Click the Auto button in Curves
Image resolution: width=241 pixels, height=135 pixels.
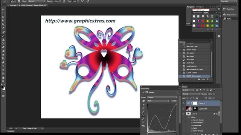point(174,101)
